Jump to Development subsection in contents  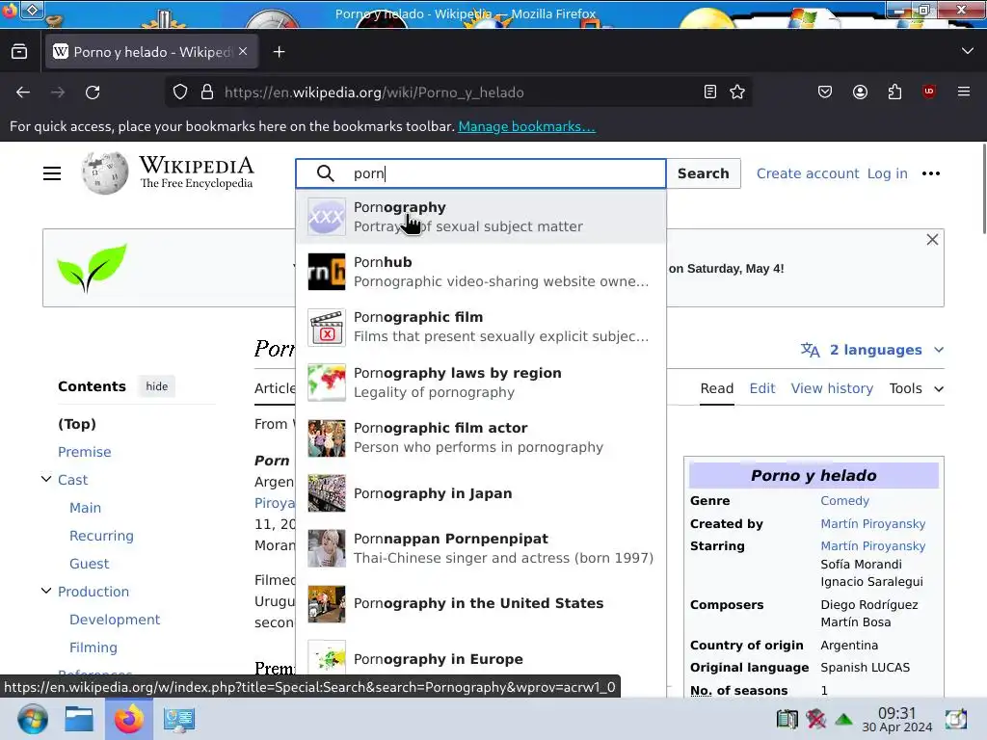tap(115, 620)
